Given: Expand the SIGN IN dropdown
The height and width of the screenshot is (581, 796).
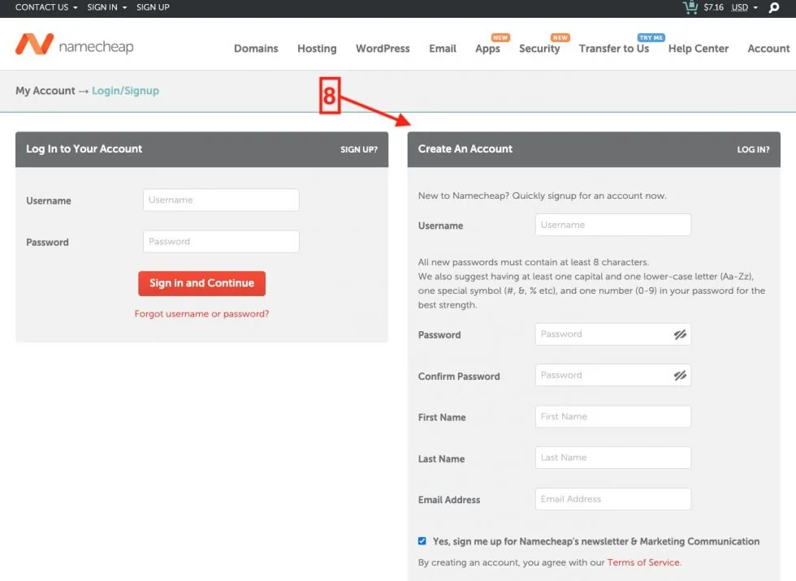Looking at the screenshot, I should point(106,7).
